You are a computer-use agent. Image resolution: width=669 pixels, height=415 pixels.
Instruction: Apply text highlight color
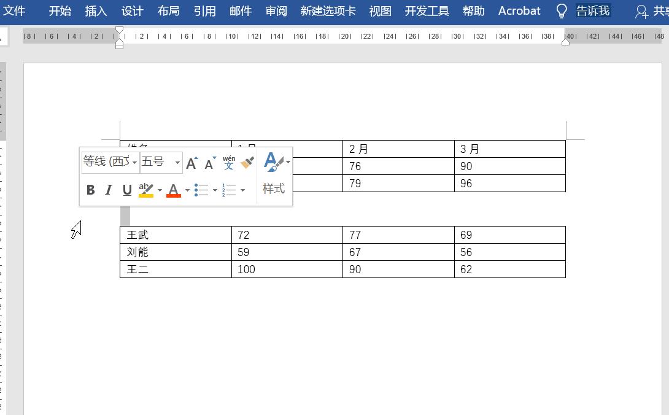point(146,190)
